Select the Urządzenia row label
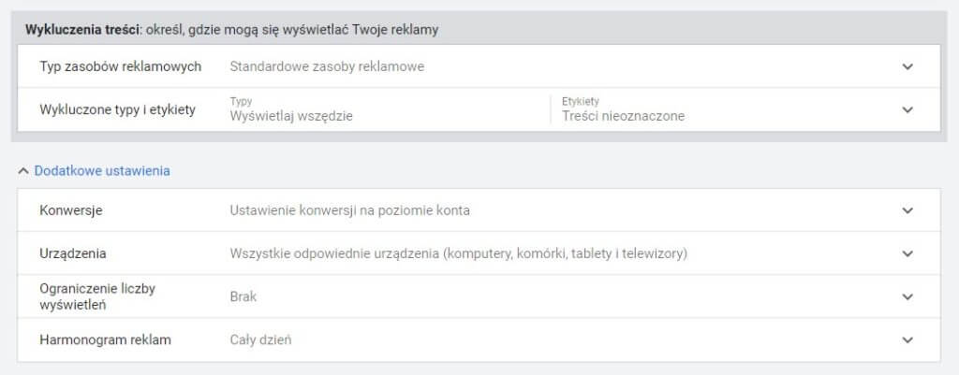Viewport: 959px width, 375px height. 73,253
